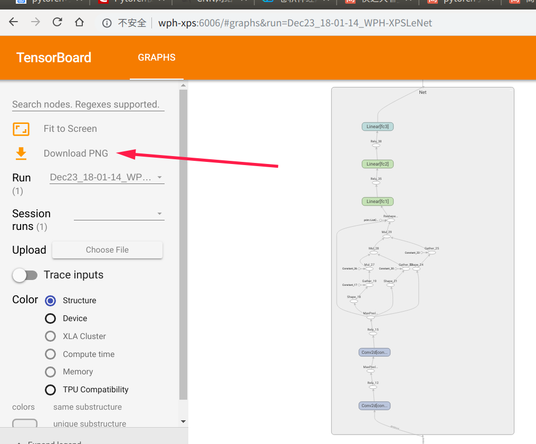This screenshot has width=536, height=444.
Task: Click the browser back arrow
Action: click(13, 22)
